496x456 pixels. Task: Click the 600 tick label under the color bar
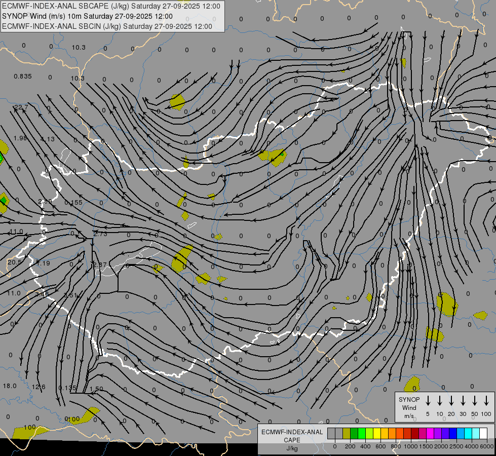tap(380, 446)
